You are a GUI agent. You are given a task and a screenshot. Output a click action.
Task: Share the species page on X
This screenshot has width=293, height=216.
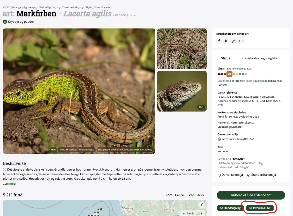click(x=226, y=41)
